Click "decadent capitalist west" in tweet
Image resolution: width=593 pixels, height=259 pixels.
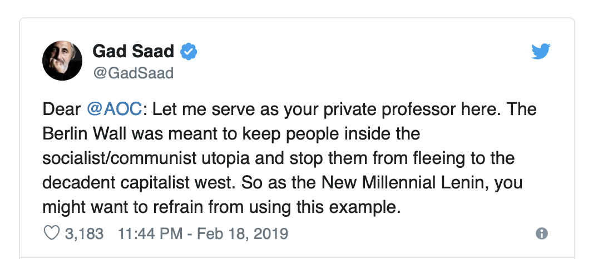[x=136, y=183]
